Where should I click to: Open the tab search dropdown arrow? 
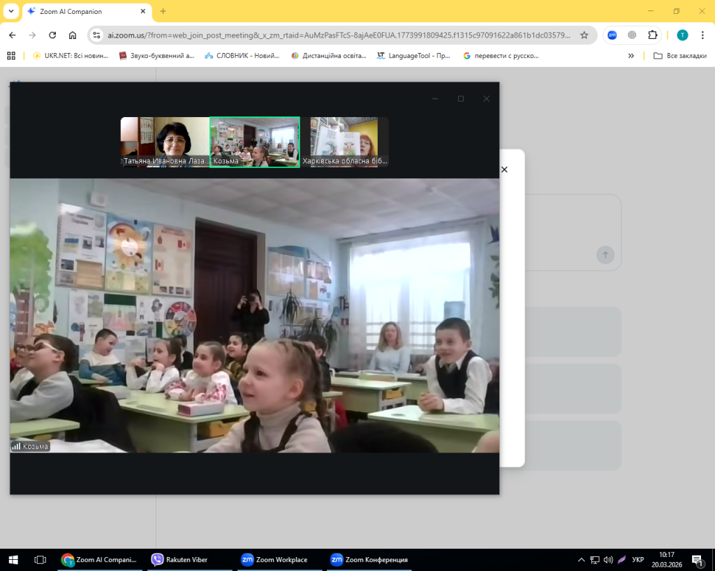point(11,11)
